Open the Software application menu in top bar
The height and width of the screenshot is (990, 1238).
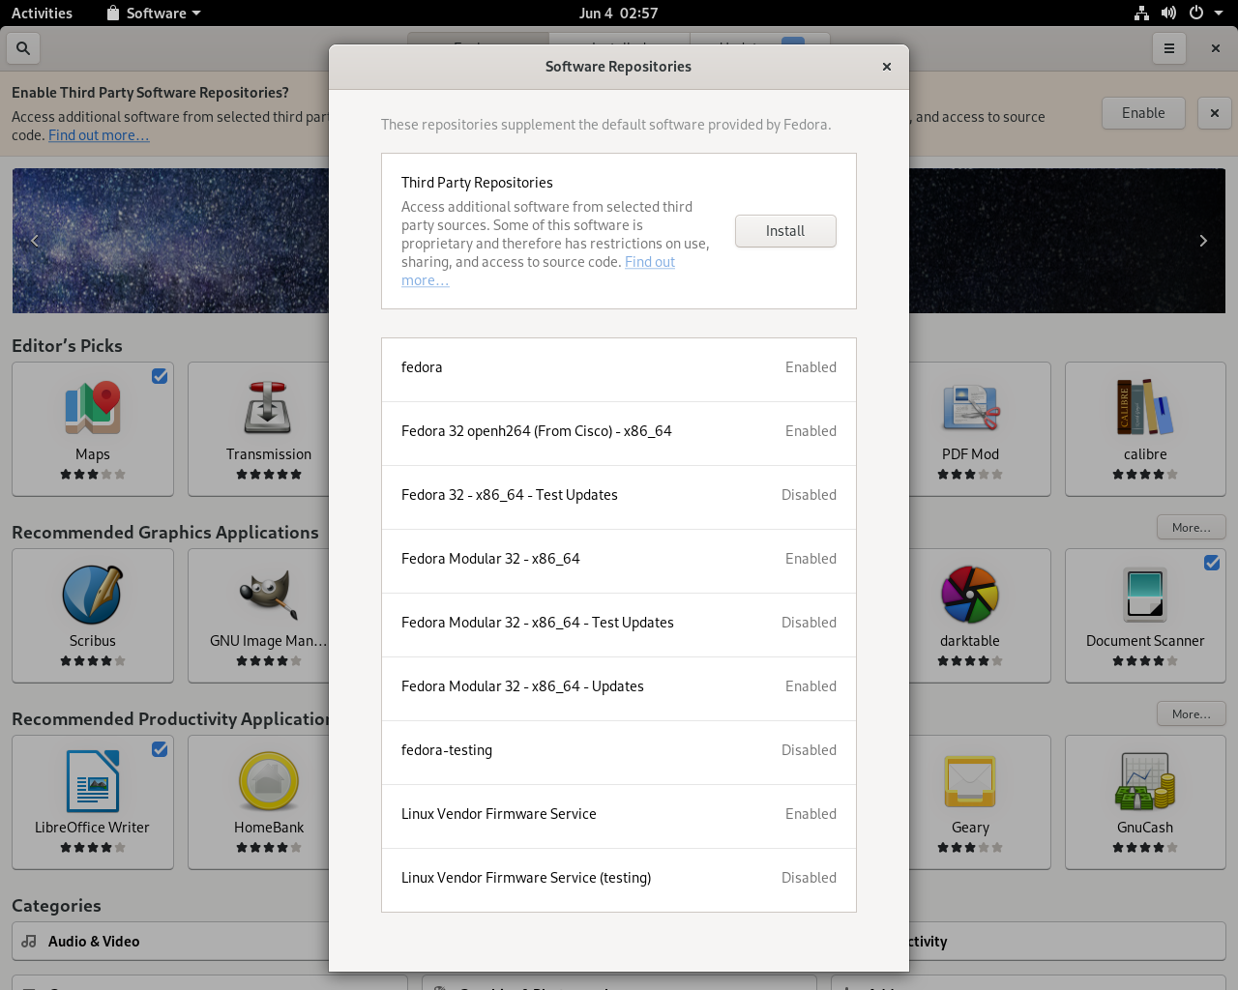point(154,13)
